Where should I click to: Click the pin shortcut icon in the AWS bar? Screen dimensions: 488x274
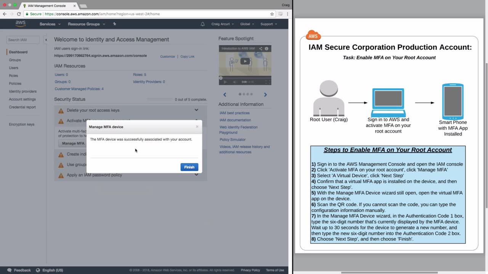click(x=114, y=24)
